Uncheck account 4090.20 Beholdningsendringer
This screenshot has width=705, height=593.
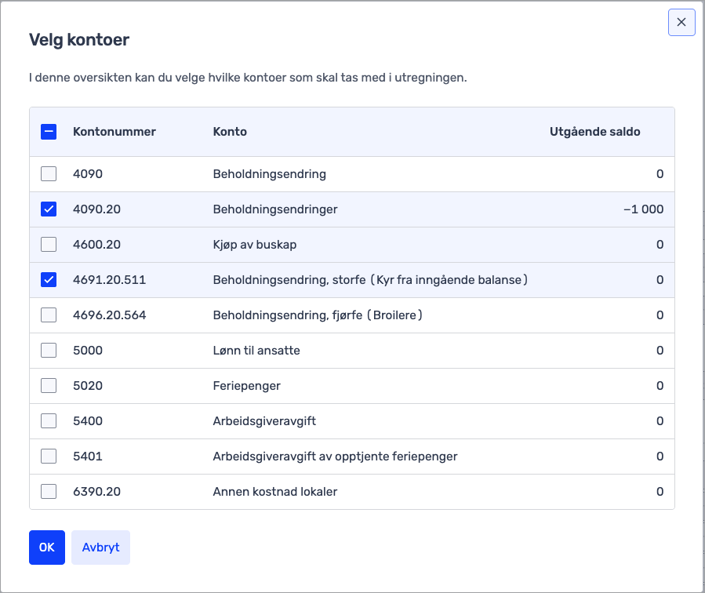(x=49, y=209)
